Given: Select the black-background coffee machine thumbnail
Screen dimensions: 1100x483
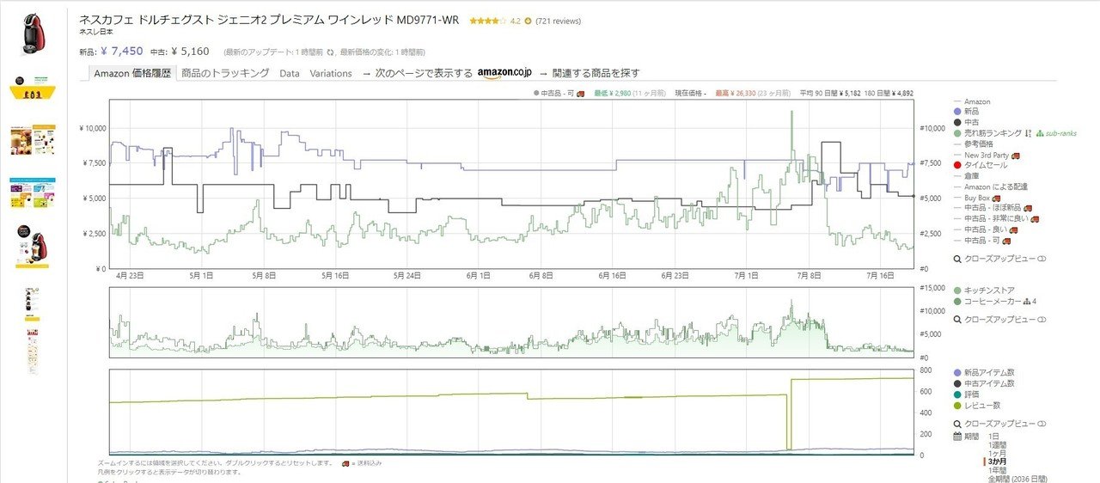Looking at the screenshot, I should click(33, 247).
